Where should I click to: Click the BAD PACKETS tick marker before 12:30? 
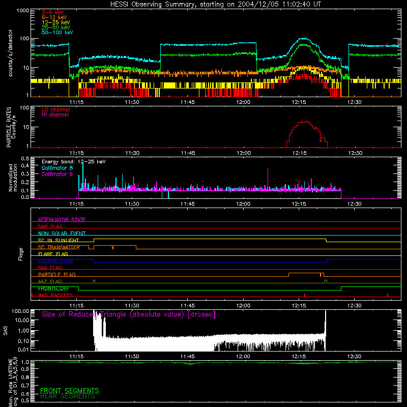[305, 295]
